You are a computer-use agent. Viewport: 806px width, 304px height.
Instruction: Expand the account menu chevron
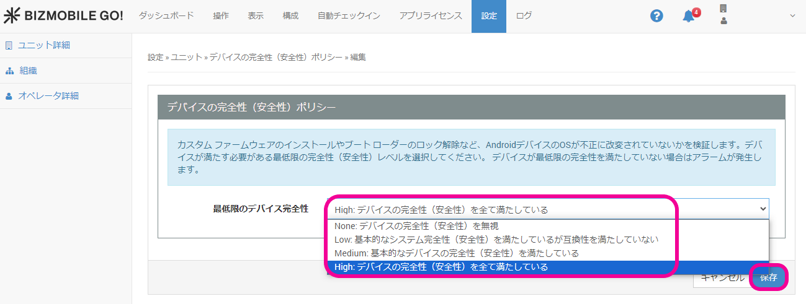coord(792,16)
